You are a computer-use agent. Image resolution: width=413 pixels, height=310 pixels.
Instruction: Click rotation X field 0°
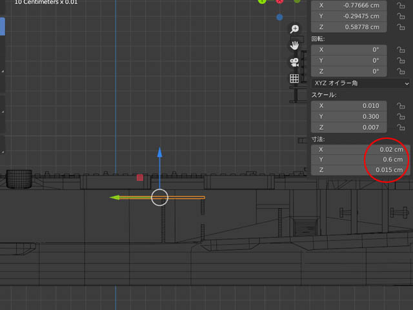click(348, 50)
